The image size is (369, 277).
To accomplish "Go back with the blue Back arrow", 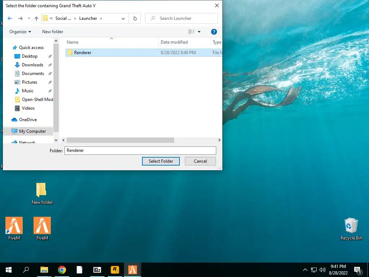I will [10, 18].
